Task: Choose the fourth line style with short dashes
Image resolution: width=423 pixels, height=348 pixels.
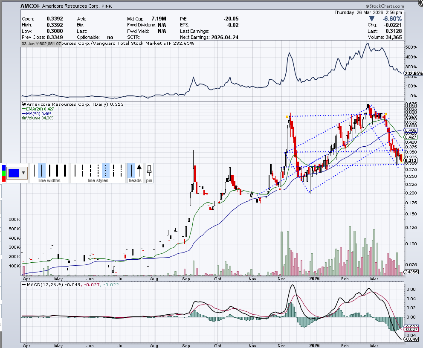Action: [98, 171]
